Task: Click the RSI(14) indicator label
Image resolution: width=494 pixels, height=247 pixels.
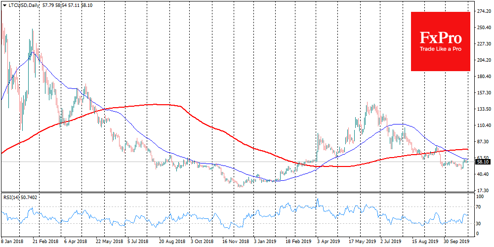Action: (x=11, y=197)
